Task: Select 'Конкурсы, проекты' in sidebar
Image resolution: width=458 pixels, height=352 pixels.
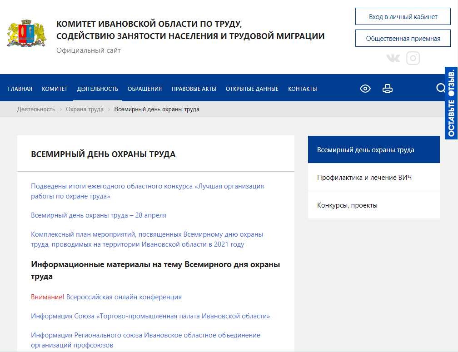Action: (x=347, y=205)
